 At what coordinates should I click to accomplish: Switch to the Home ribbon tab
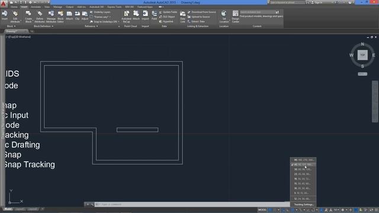(x=14, y=7)
